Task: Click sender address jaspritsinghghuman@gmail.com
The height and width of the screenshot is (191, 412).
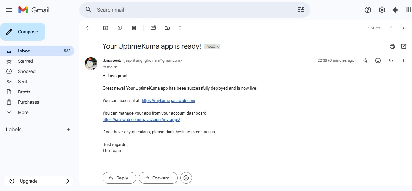Action: pos(152,60)
